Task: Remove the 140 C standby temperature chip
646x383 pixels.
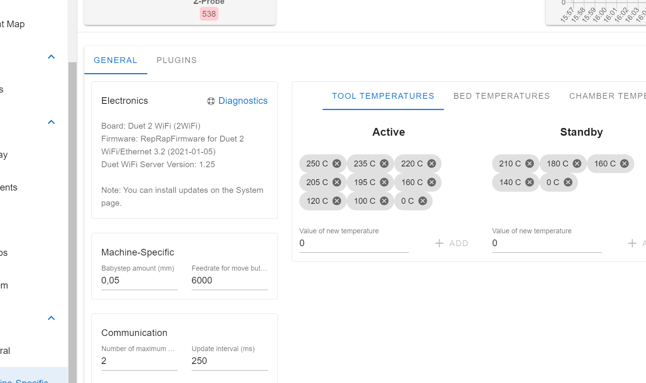Action: pyautogui.click(x=530, y=182)
